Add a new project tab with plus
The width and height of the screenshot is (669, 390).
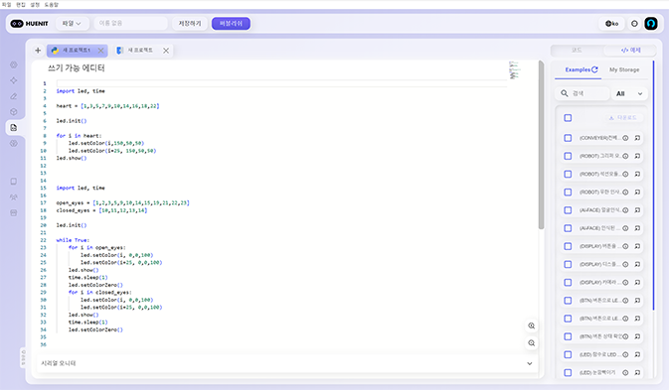point(38,51)
